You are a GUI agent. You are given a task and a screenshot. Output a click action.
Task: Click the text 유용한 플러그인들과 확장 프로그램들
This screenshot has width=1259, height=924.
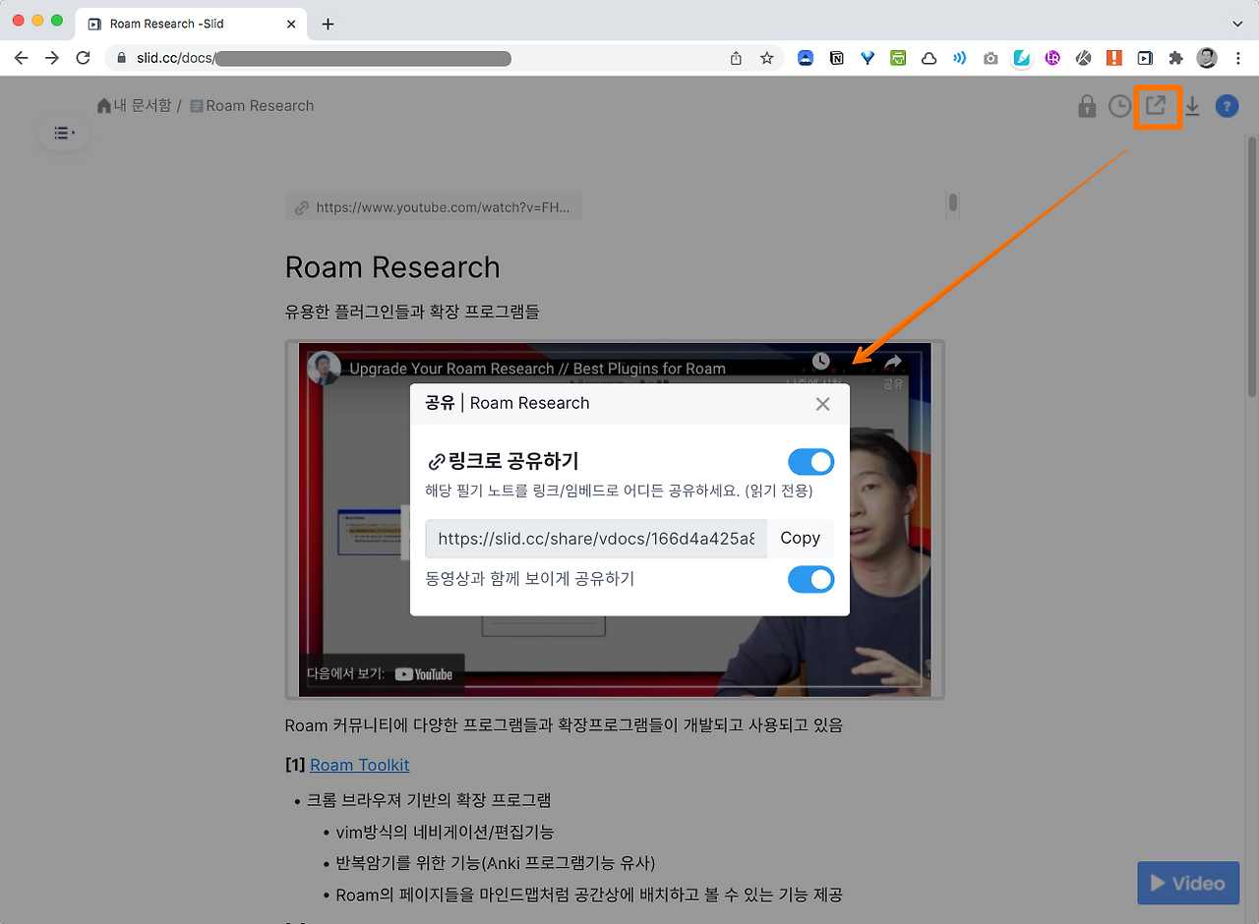[x=412, y=313]
